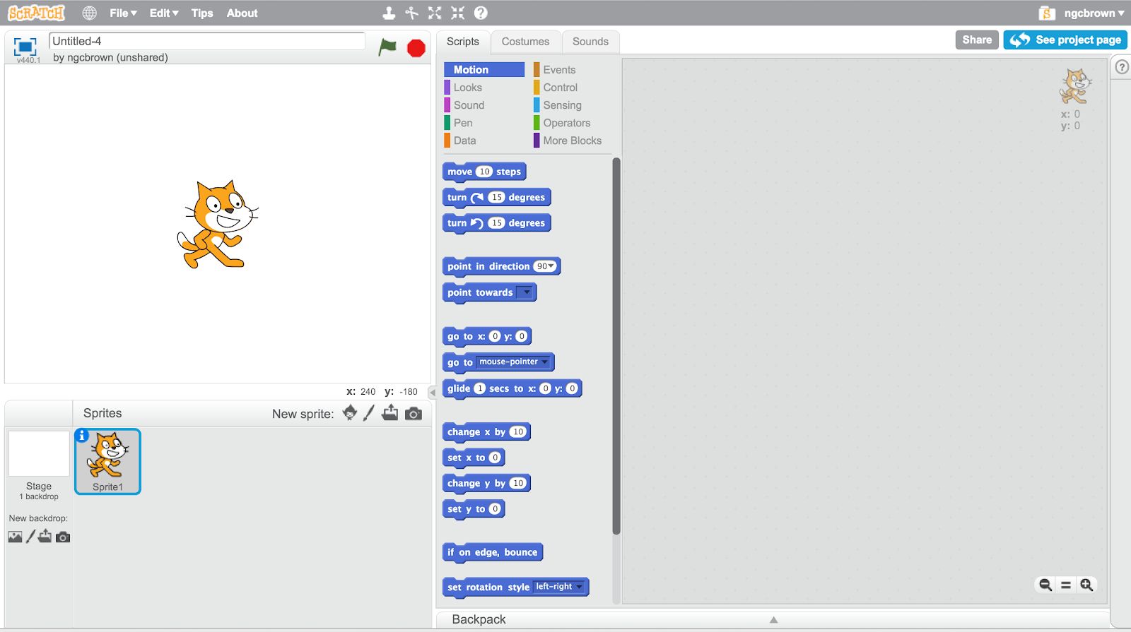This screenshot has width=1131, height=632.
Task: Select the Duplicate stamp tool
Action: click(x=389, y=13)
